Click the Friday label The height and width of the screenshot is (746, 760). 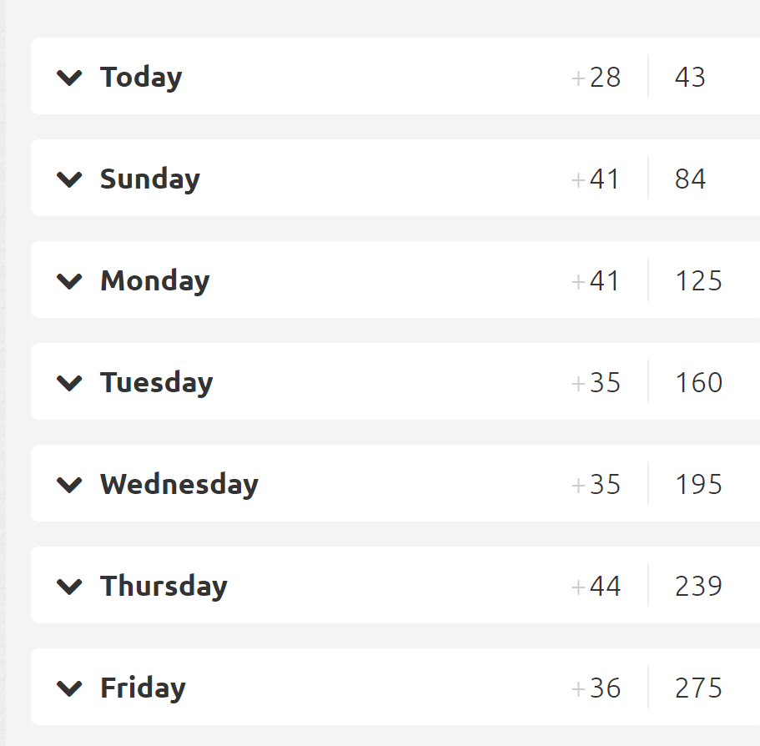click(143, 688)
